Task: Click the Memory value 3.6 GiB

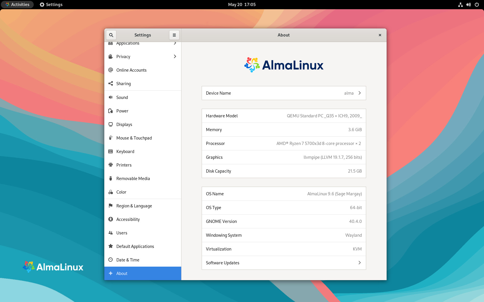Action: [355, 129]
